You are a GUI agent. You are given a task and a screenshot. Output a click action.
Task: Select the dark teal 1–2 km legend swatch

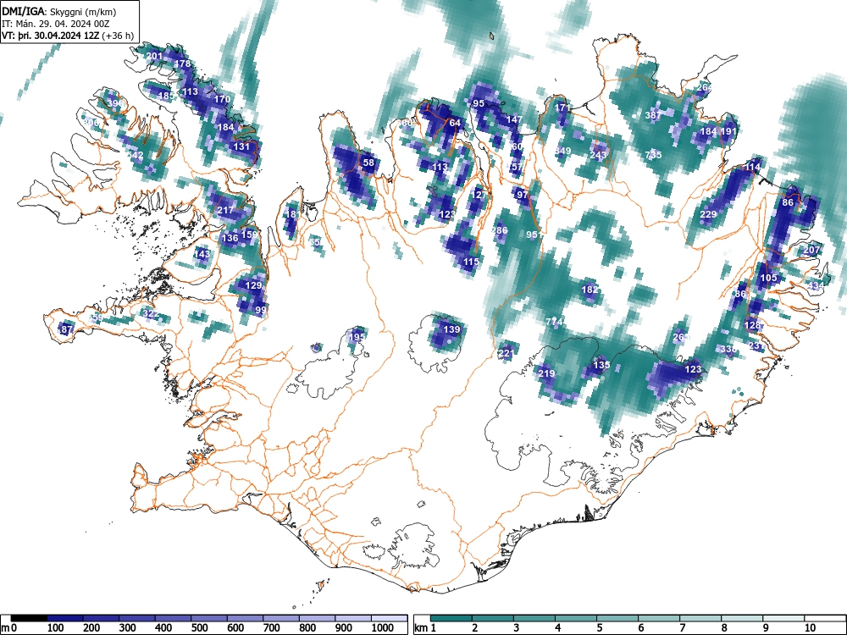pyautogui.click(x=451, y=618)
